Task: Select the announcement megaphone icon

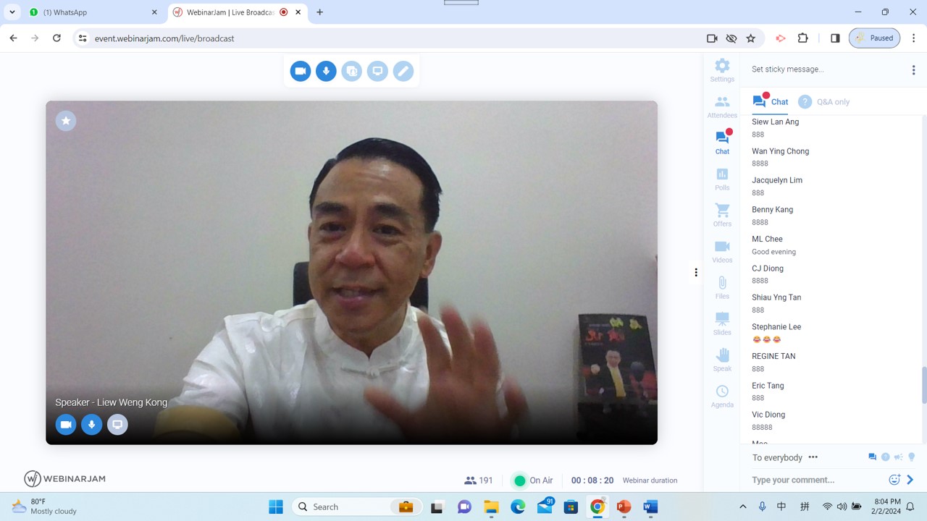Action: pyautogui.click(x=898, y=457)
